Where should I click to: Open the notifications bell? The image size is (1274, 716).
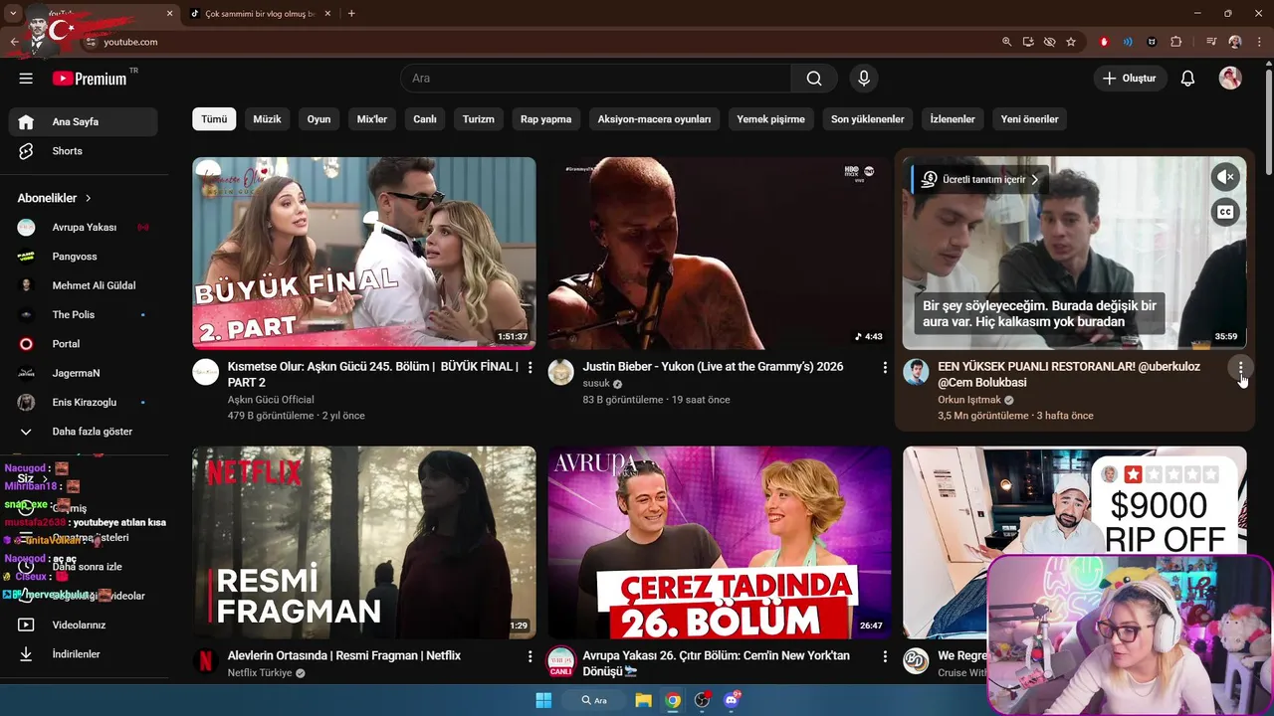(x=1187, y=79)
